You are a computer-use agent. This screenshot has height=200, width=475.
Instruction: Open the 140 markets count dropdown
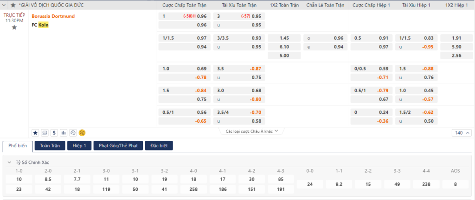[461, 133]
